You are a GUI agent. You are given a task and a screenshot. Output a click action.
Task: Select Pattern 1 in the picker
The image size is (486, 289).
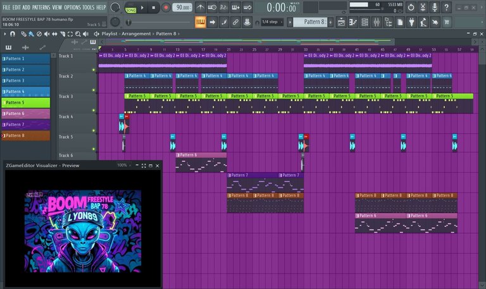coord(26,59)
